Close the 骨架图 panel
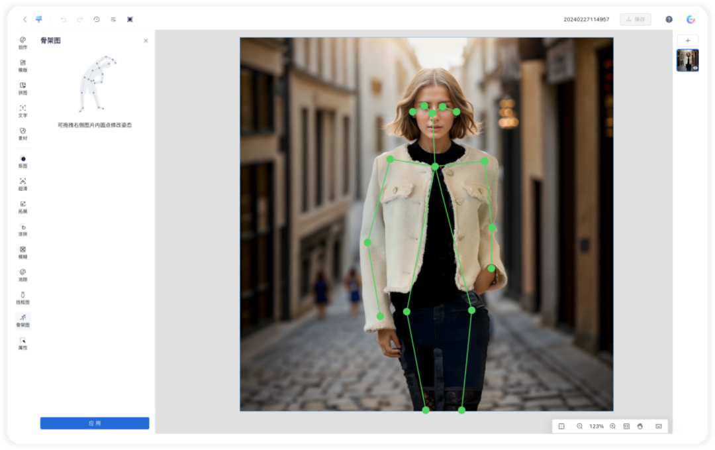This screenshot has width=715, height=450. (146, 40)
